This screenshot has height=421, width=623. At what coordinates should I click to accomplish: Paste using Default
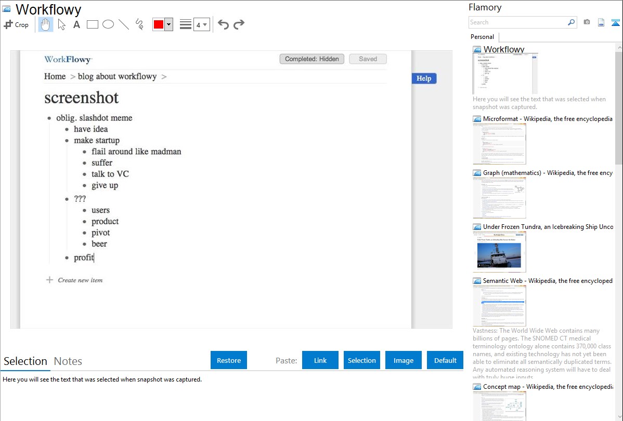[x=445, y=360]
